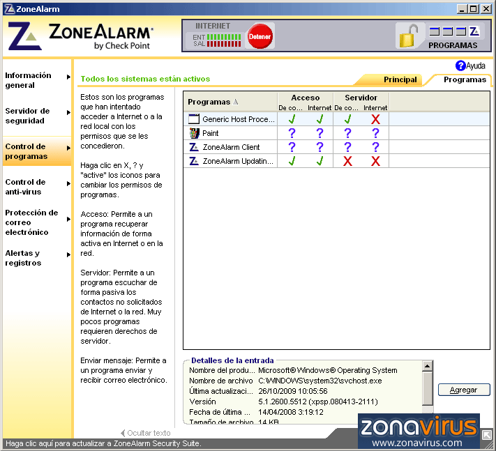
Task: Toggle Paint Internet access question mark permission
Action: pyautogui.click(x=320, y=133)
